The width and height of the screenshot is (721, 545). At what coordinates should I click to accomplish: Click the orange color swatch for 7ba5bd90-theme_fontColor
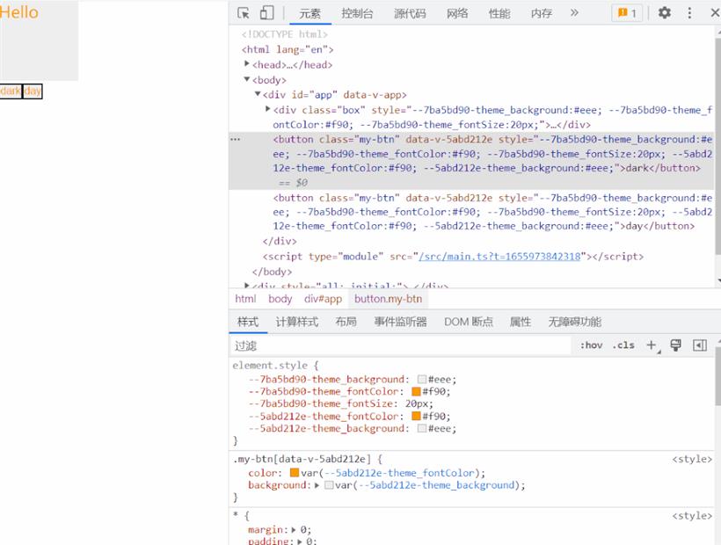tap(416, 392)
